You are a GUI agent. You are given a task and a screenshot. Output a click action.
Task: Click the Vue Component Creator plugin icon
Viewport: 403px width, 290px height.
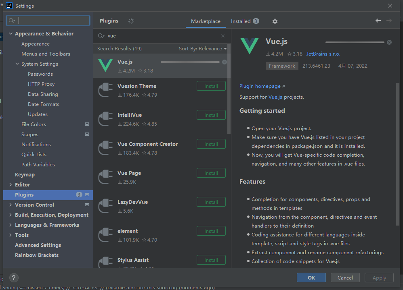105,148
